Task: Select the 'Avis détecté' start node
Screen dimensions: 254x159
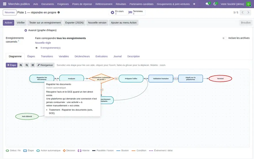Action: tap(27, 117)
